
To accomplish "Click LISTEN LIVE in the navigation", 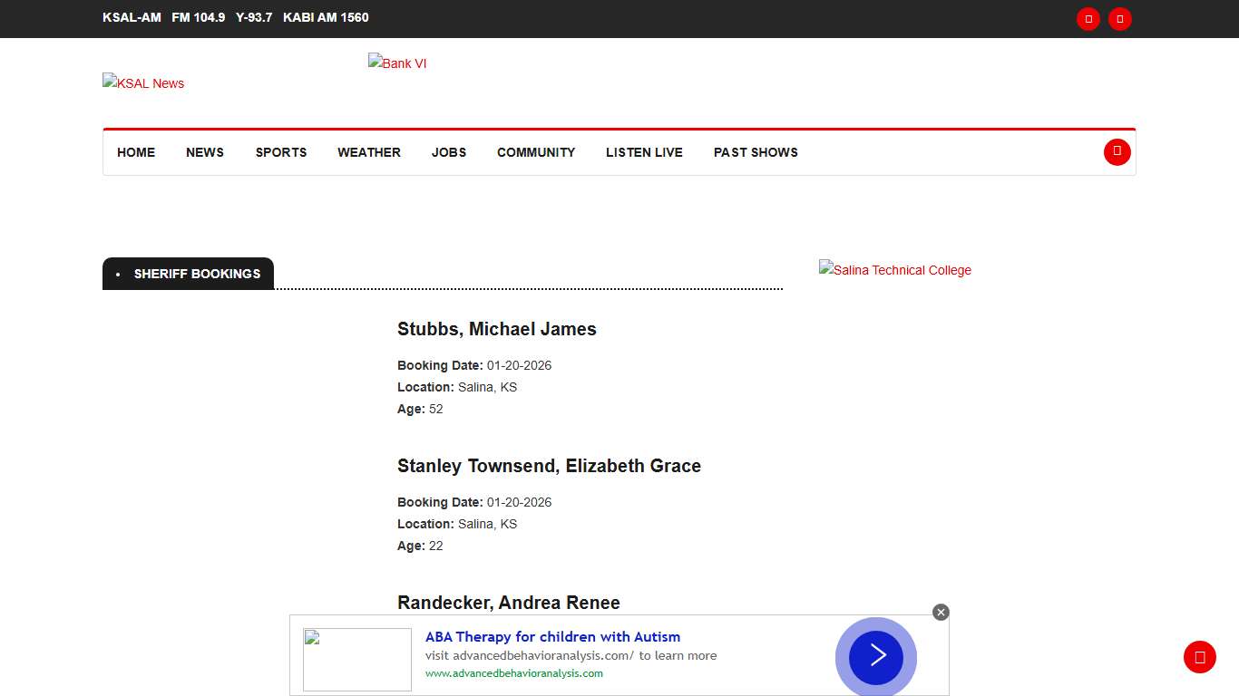I will pos(644,152).
